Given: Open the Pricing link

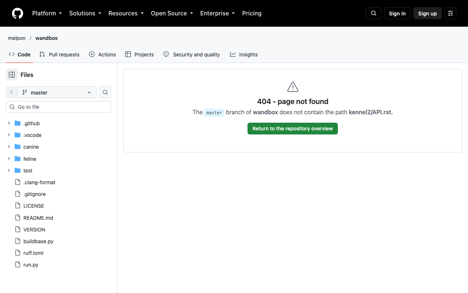Looking at the screenshot, I should (252, 13).
